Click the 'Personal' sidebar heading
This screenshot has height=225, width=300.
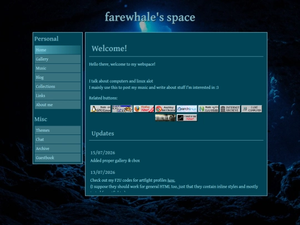point(47,39)
